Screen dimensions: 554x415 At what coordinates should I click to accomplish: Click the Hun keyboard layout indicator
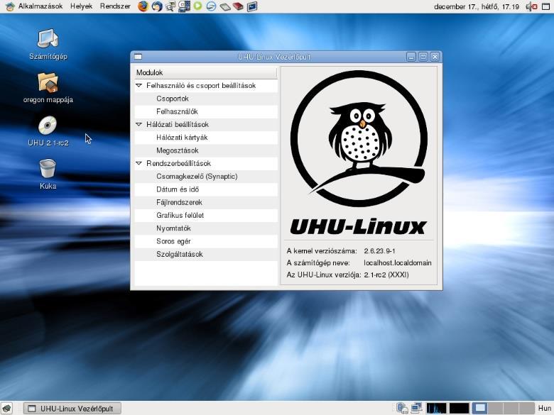click(545, 409)
